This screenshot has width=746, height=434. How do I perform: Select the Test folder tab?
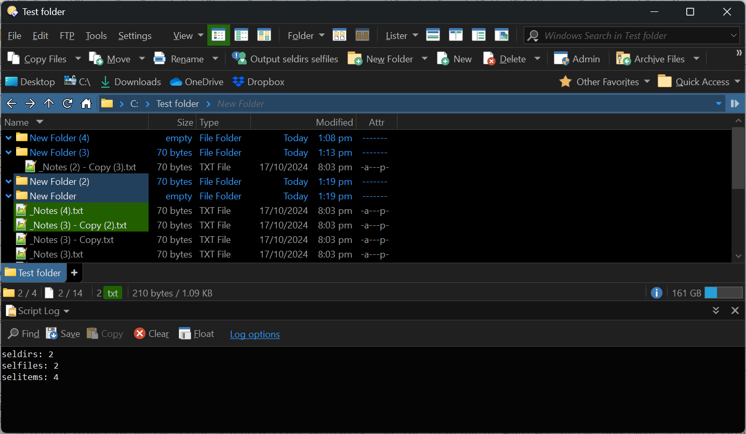click(33, 273)
